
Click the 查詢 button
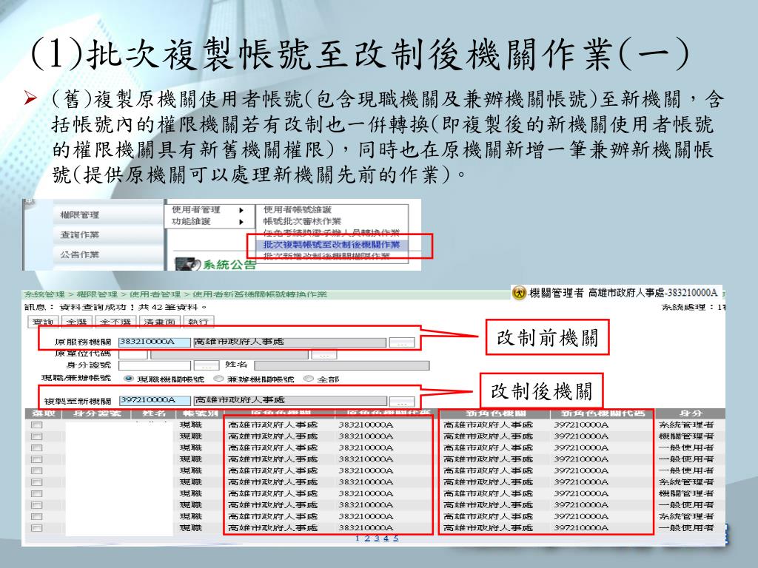(43, 322)
